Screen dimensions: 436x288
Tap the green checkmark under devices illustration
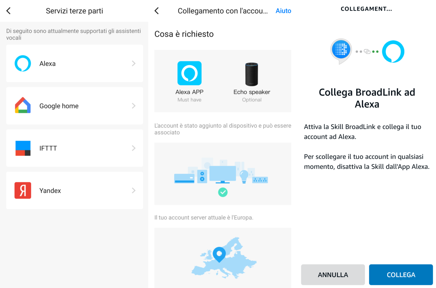pyautogui.click(x=223, y=192)
